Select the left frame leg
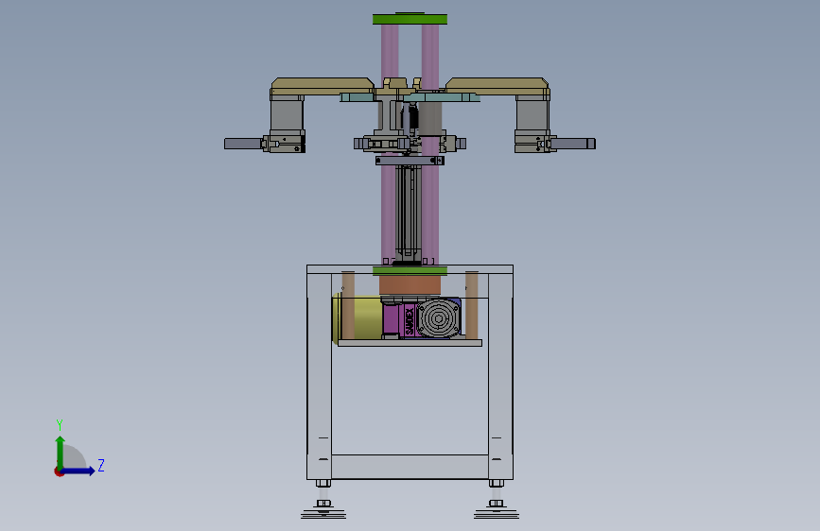The width and height of the screenshot is (820, 531). point(319,376)
